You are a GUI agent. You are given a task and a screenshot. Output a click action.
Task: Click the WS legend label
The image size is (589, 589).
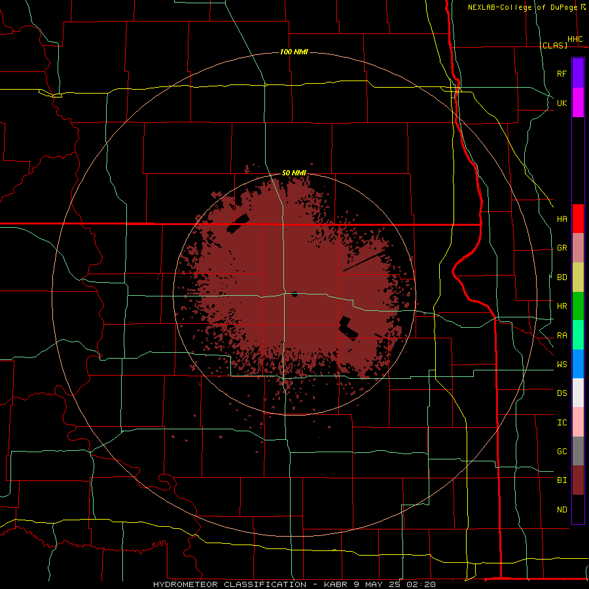562,365
